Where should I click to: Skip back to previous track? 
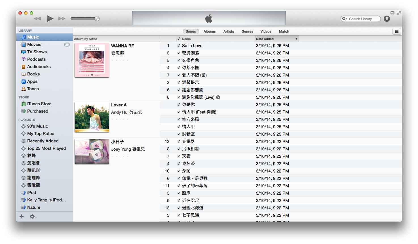pyautogui.click(x=37, y=19)
